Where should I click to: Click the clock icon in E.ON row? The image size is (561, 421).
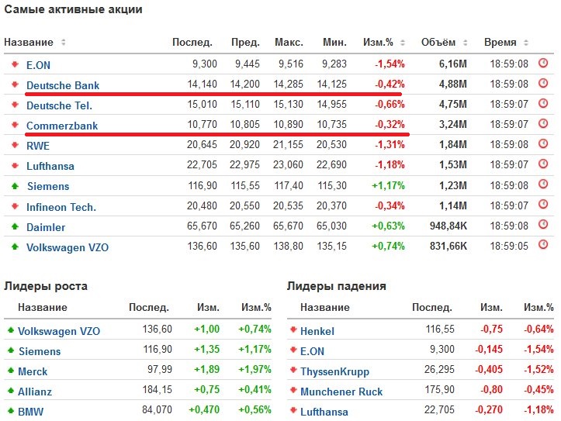[543, 64]
